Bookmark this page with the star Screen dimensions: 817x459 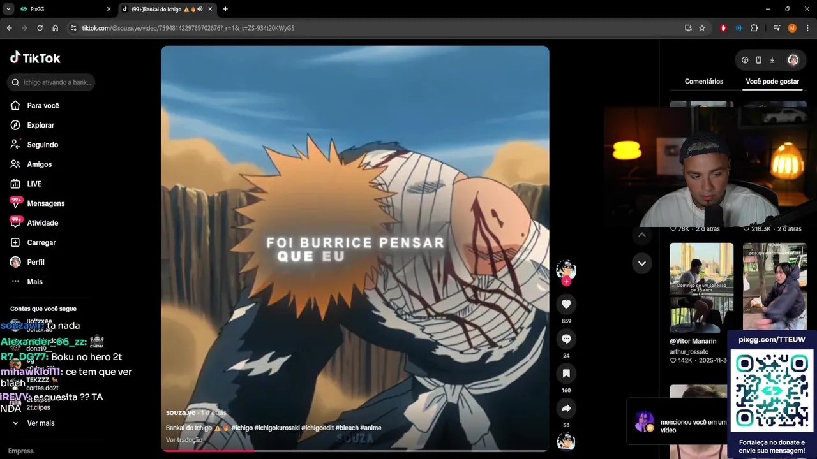coord(702,28)
